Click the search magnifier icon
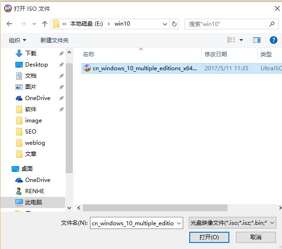This screenshot has height=249, width=282. click(x=272, y=24)
